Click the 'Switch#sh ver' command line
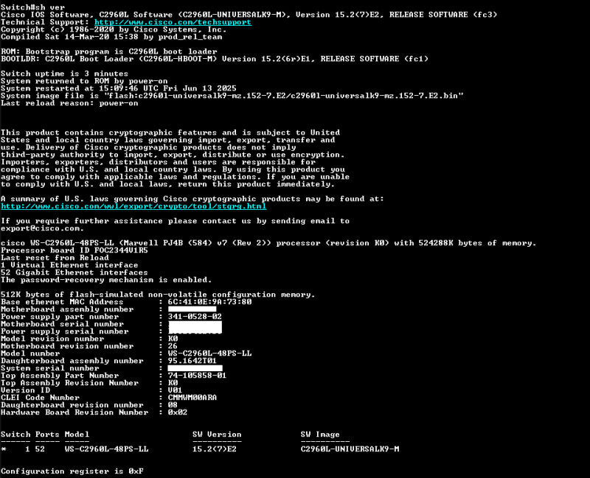Viewport: 590px width, 478px height. (32, 7)
